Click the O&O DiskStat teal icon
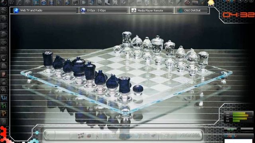 (180, 11)
